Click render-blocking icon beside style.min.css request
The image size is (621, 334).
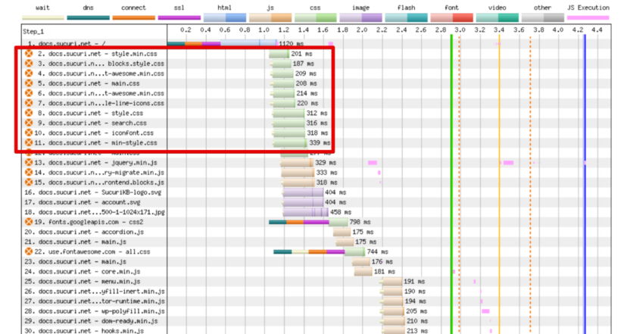click(29, 55)
